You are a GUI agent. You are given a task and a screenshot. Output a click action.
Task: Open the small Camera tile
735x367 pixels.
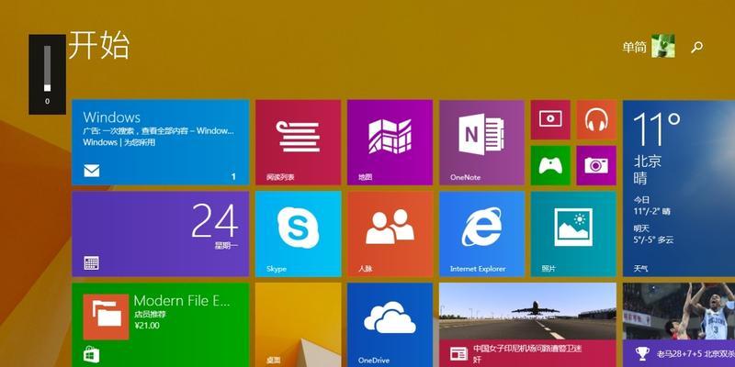[x=596, y=165]
